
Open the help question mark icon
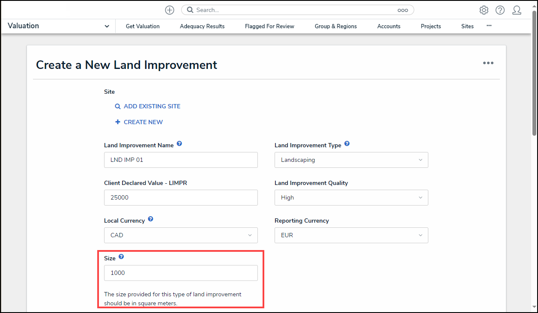(x=500, y=10)
